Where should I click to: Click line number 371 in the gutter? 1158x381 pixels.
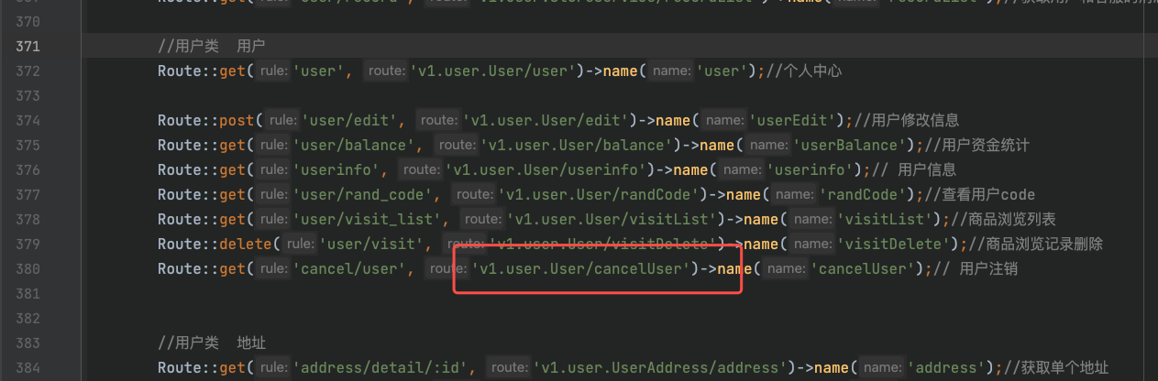(28, 46)
